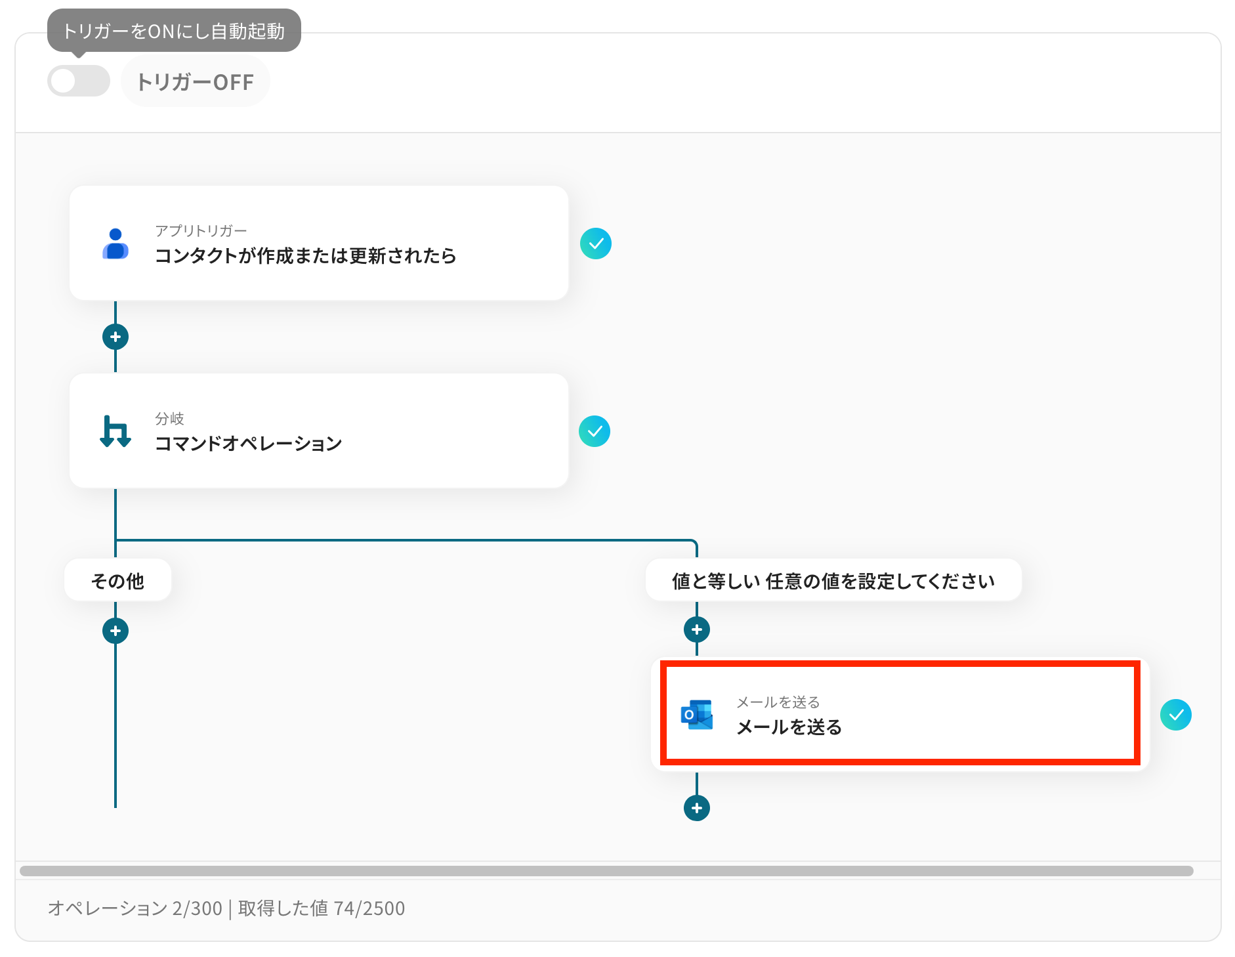
Task: Click the check mark beside コマンドオペレーション
Action: point(595,431)
